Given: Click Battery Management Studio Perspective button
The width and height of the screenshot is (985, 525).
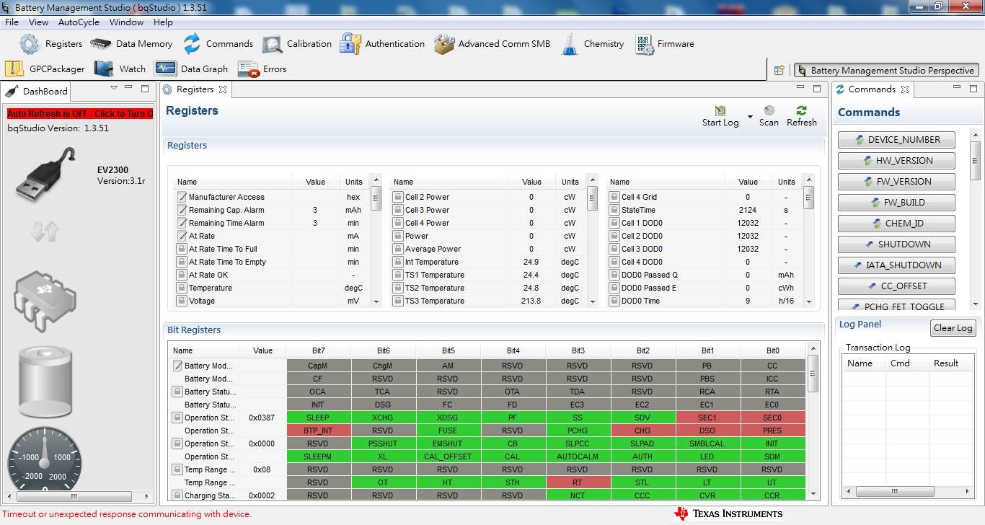Looking at the screenshot, I should point(886,70).
